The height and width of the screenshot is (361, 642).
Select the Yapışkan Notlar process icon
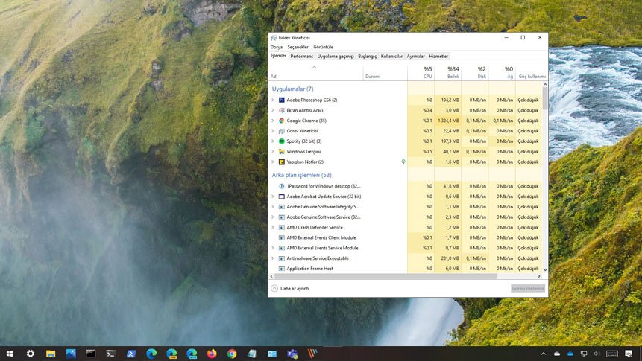pyautogui.click(x=282, y=162)
